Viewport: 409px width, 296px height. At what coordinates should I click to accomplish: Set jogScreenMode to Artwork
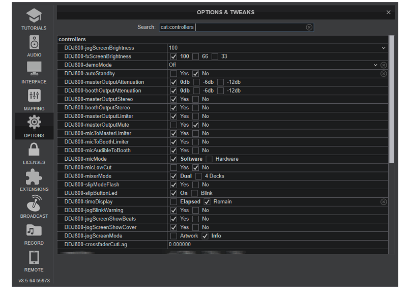click(x=173, y=236)
